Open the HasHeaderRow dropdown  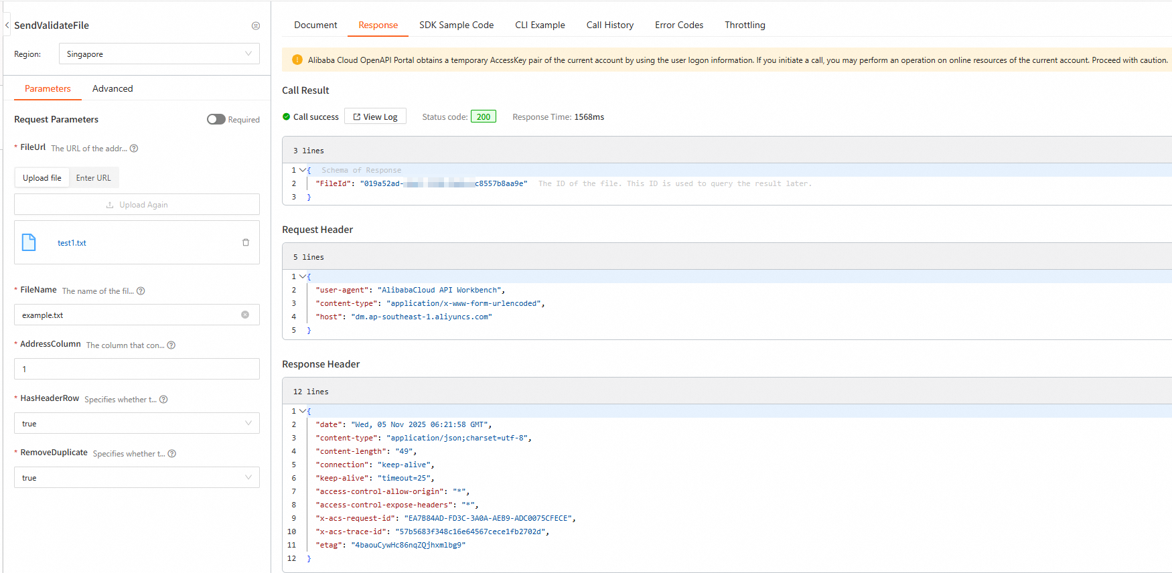pyautogui.click(x=137, y=424)
